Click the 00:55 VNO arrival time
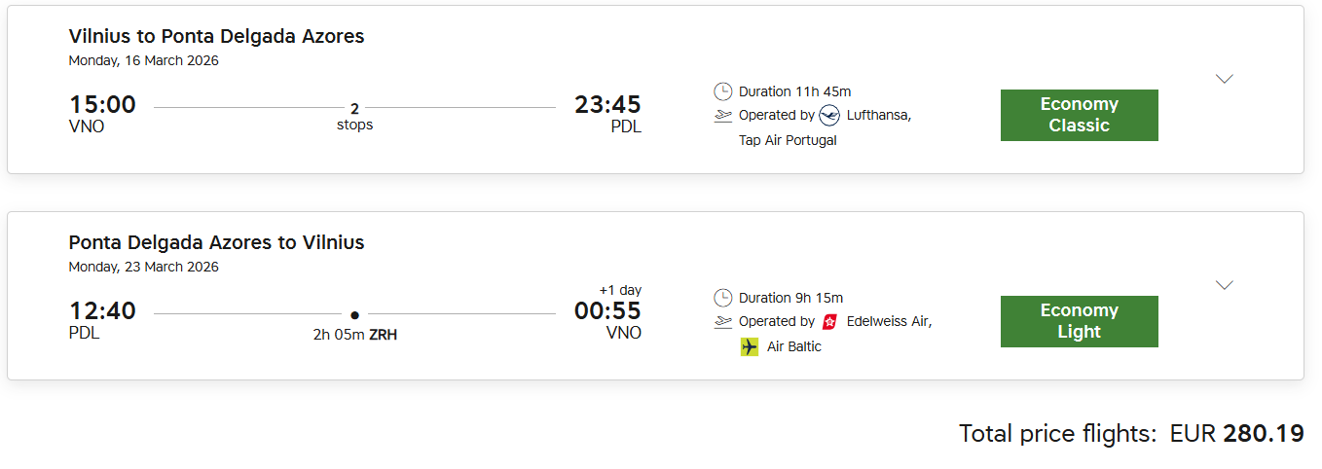The height and width of the screenshot is (469, 1322). pyautogui.click(x=607, y=311)
